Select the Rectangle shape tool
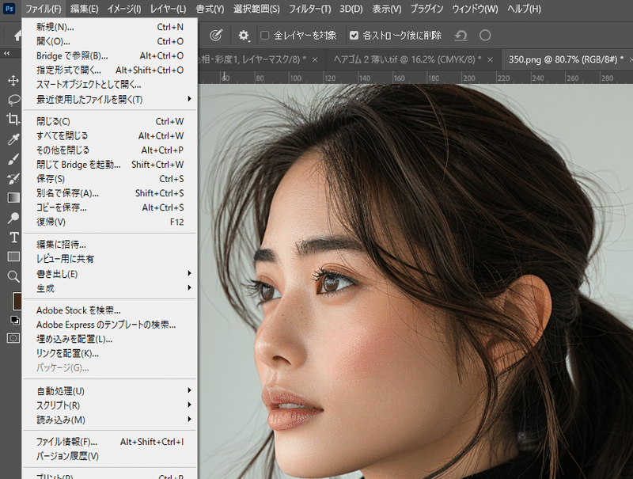This screenshot has height=479, width=633. point(13,257)
